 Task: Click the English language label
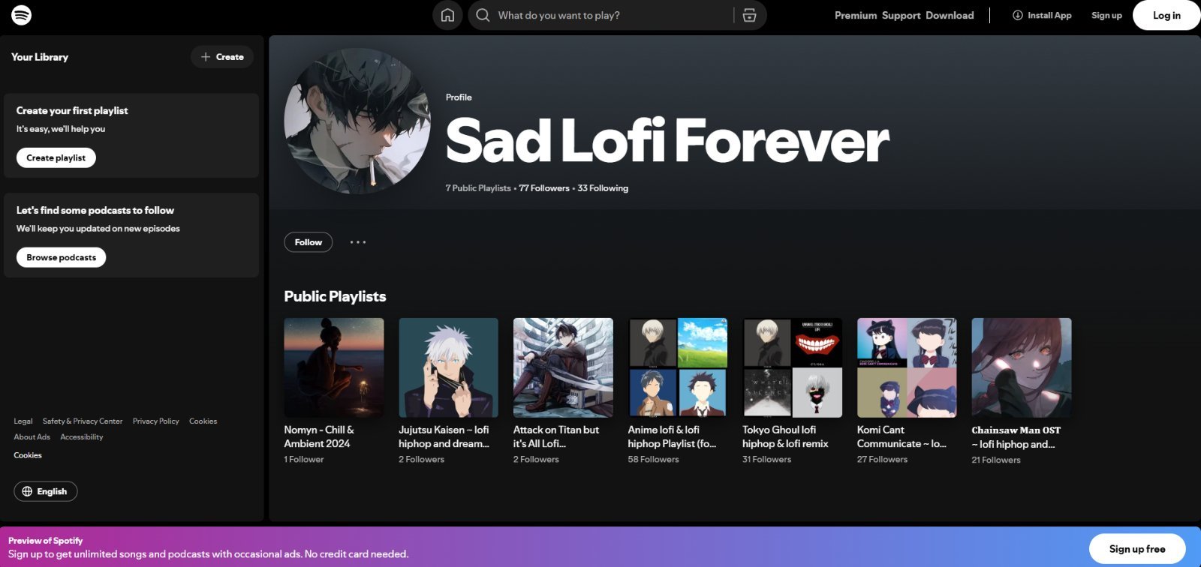[52, 491]
